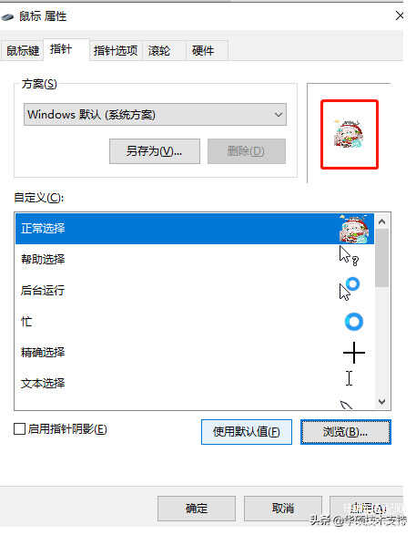Select the custom cartoon cursor icon in Normal Select row

click(x=354, y=229)
